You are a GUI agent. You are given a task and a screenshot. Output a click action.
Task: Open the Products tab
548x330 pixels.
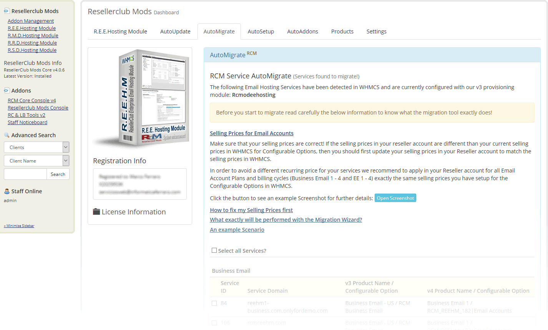[x=342, y=32]
